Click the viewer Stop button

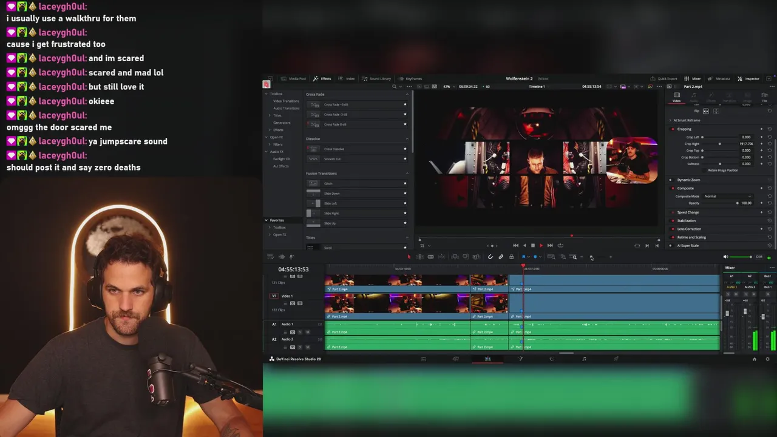(533, 246)
